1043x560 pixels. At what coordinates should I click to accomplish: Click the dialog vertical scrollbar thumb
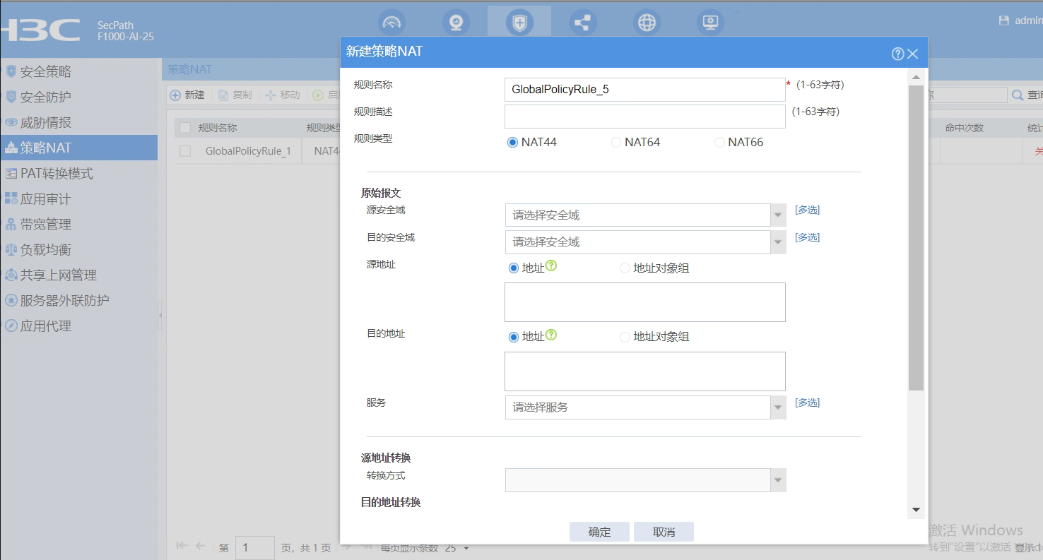click(916, 238)
